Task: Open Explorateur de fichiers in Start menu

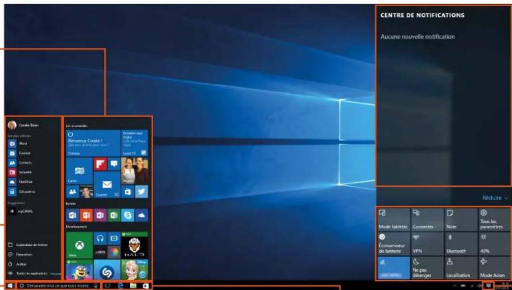Action: click(x=28, y=245)
